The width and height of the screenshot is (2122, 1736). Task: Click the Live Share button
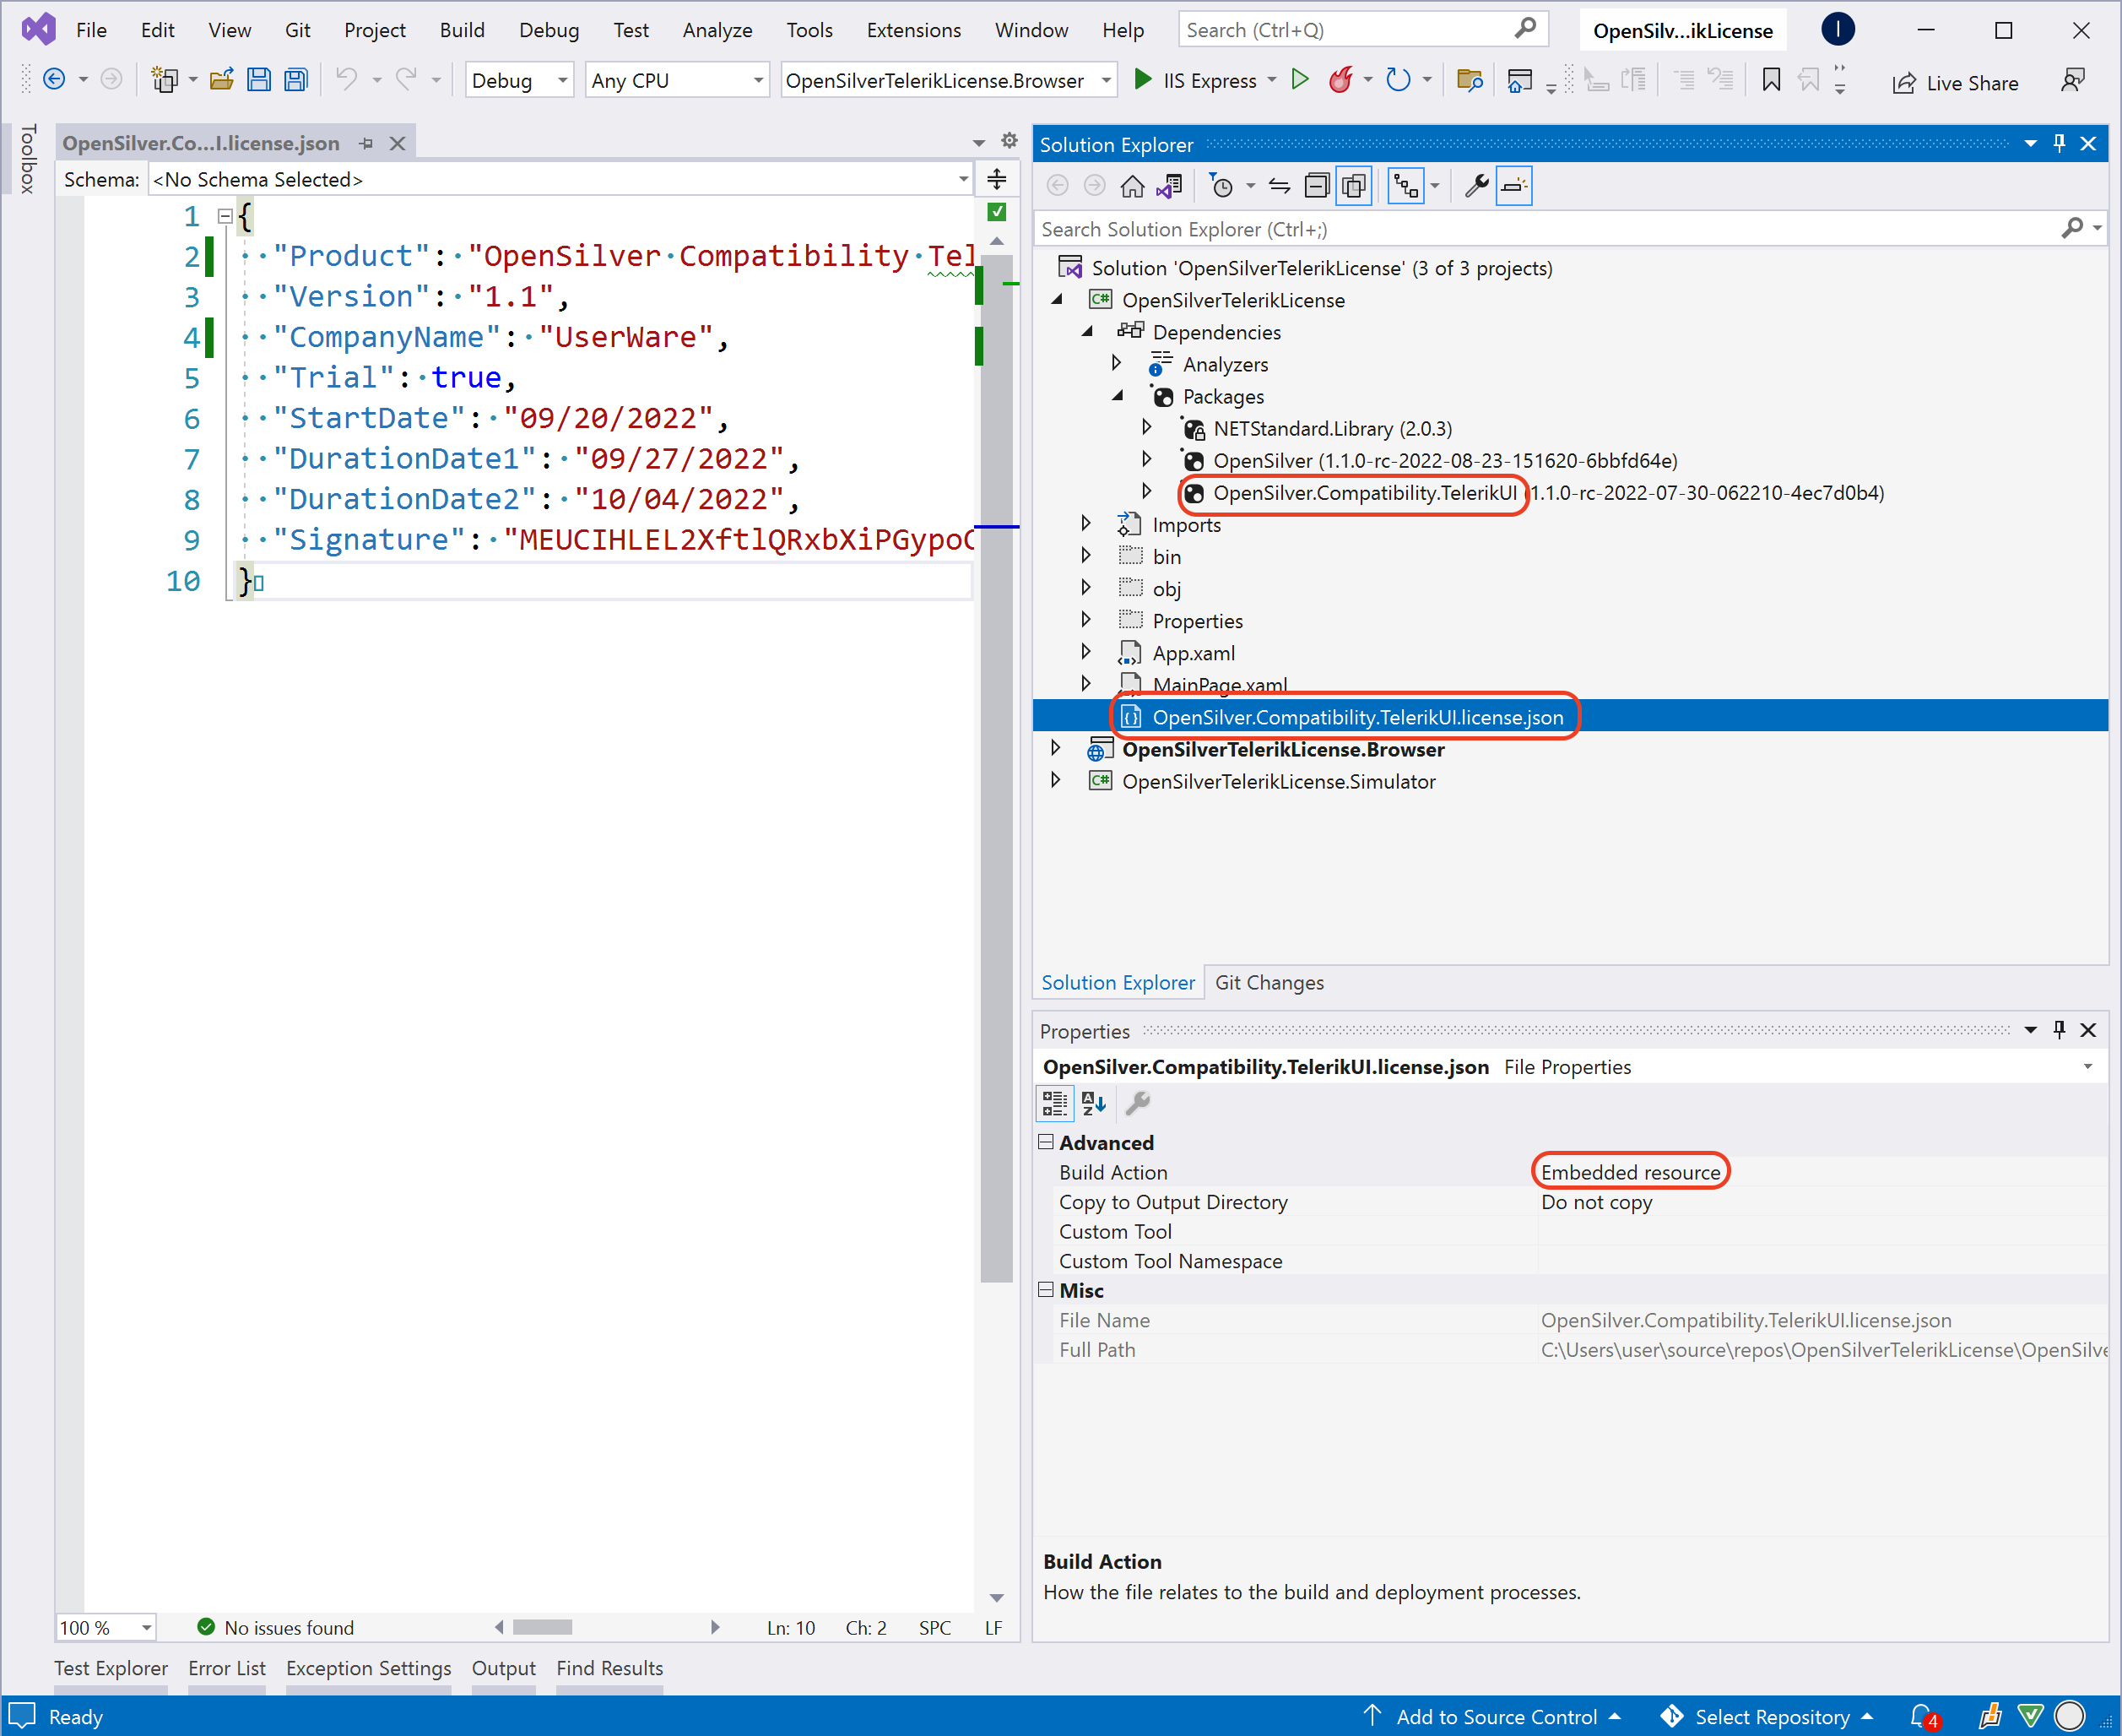tap(1955, 83)
